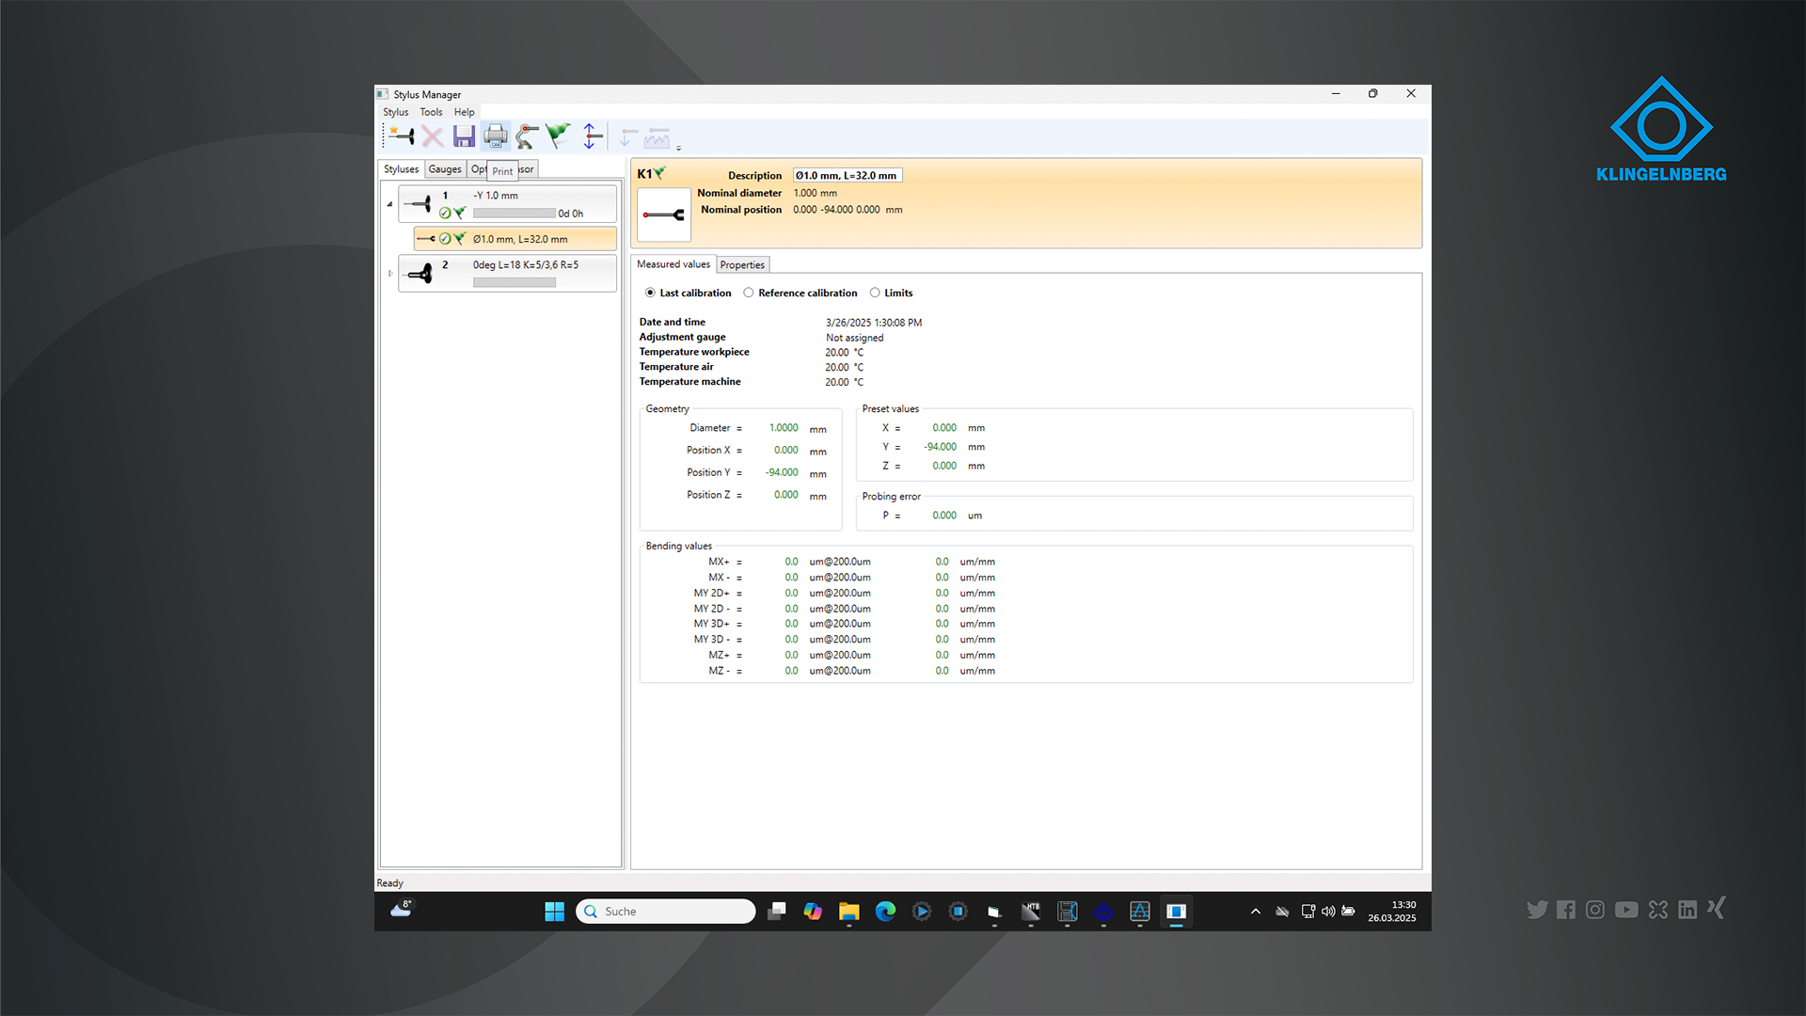Click the taskbar Suche search box
Image resolution: width=1806 pixels, height=1016 pixels.
665,912
